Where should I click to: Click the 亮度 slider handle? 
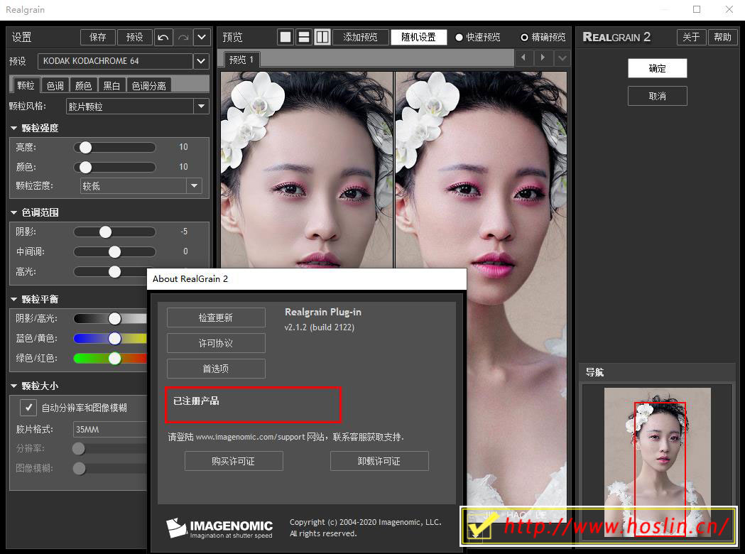pos(85,147)
